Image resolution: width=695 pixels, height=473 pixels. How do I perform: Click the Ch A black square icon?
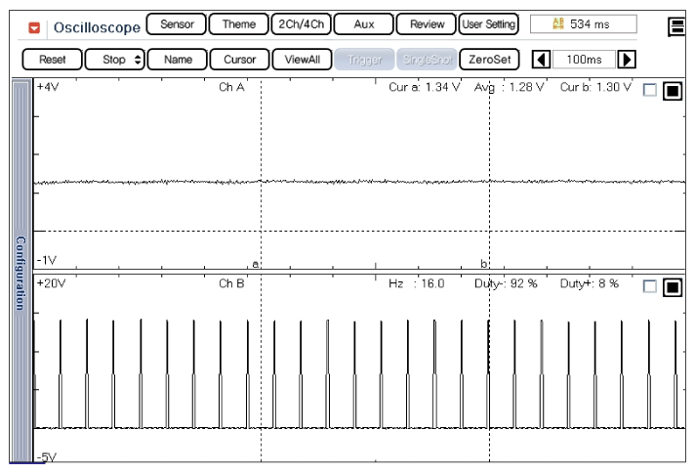tap(673, 92)
